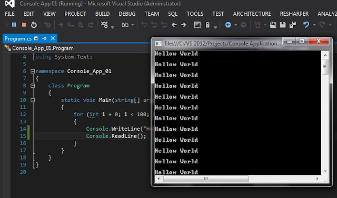Click the Show Next Statement arrow icon
This screenshot has width=337, height=198.
61,25
